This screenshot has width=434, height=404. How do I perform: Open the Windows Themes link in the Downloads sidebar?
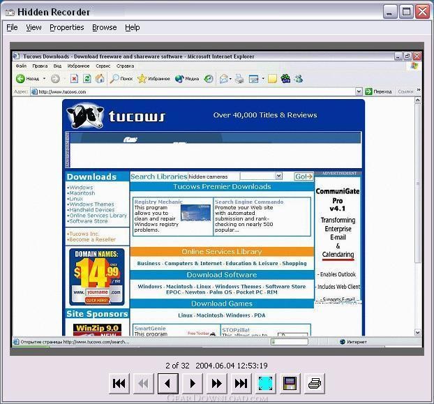click(91, 204)
